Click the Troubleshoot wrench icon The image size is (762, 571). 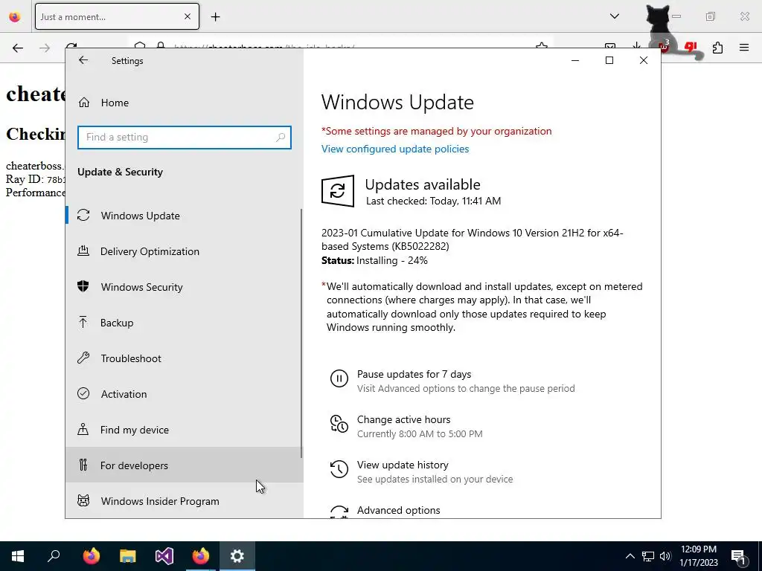[83, 358]
